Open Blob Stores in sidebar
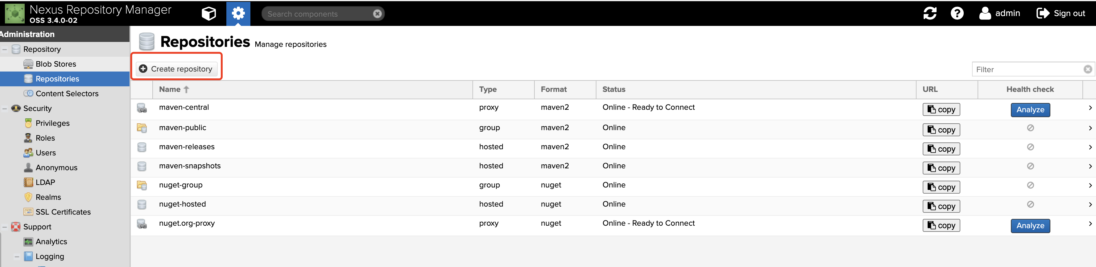This screenshot has width=1096, height=267. pyautogui.click(x=56, y=64)
